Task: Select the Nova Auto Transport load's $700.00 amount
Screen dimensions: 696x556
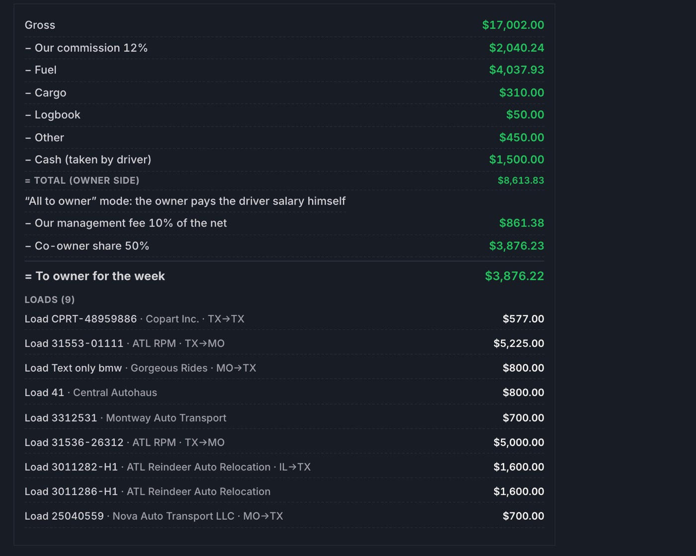Action: pyautogui.click(x=523, y=516)
